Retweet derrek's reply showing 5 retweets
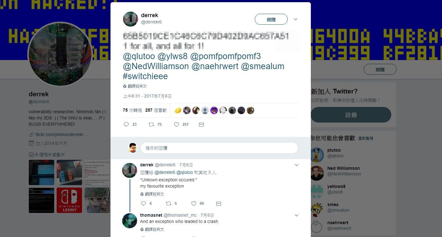Viewport: 442px width, 237px height. tap(168, 204)
